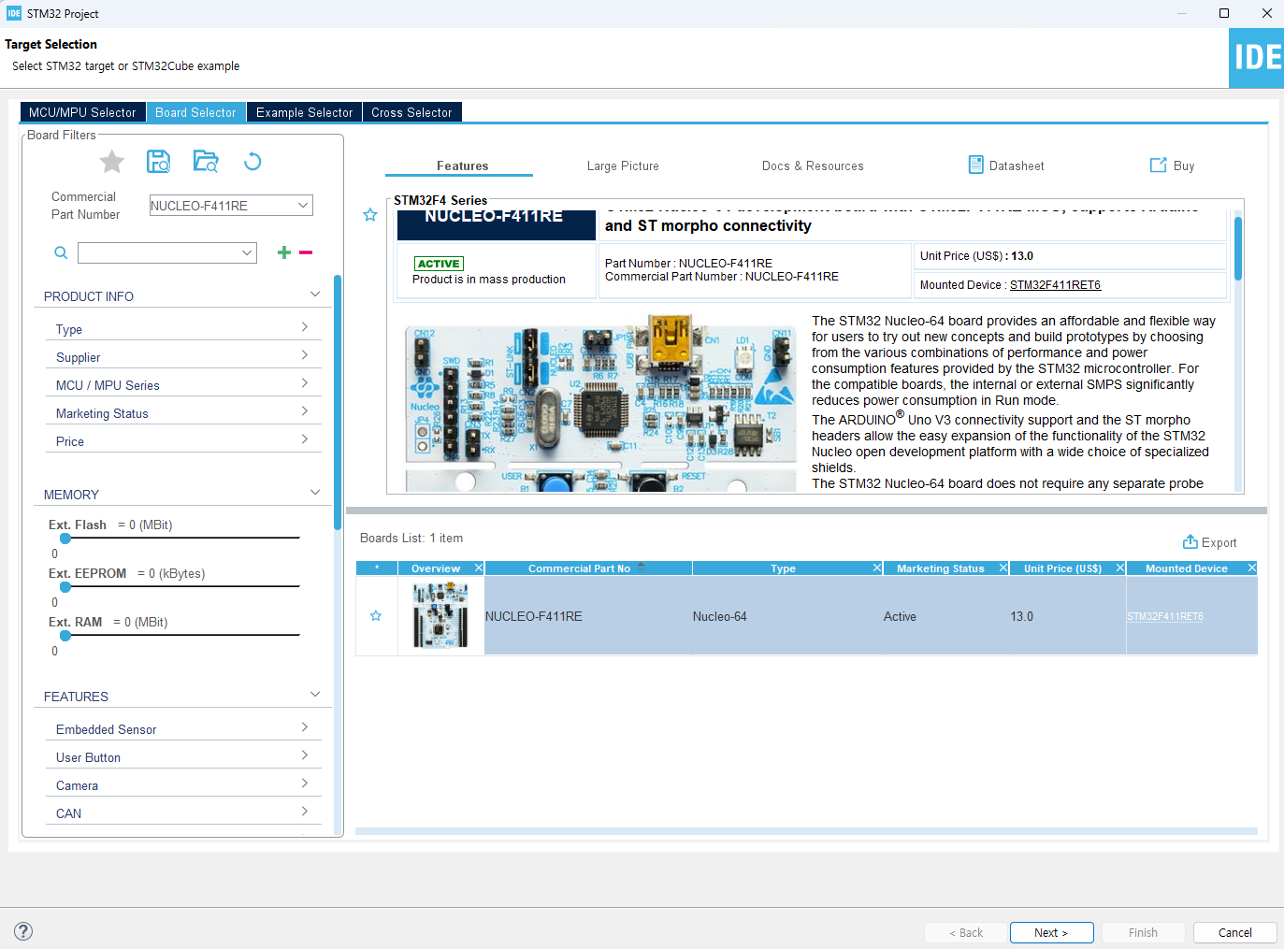Open the search field dropdown arrow
The height and width of the screenshot is (949, 1284).
point(247,252)
